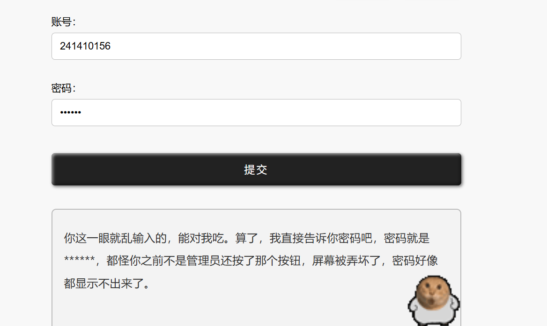
Task: Place cursor on account number 241410156
Action: [x=85, y=46]
